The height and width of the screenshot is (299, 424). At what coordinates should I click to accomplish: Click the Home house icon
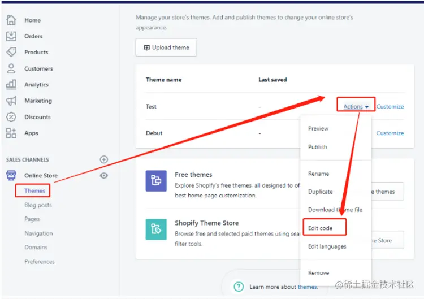11,20
